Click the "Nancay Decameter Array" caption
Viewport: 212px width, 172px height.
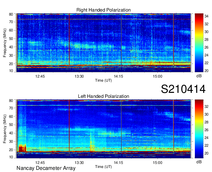46,168
